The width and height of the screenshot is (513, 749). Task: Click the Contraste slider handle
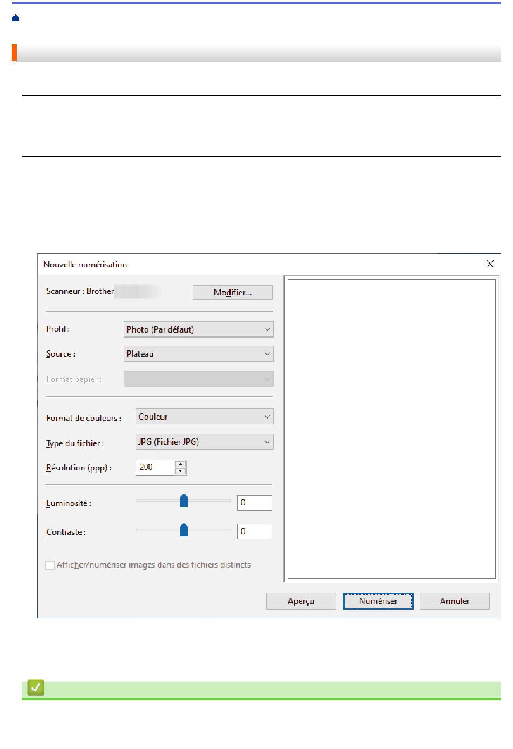coord(184,529)
